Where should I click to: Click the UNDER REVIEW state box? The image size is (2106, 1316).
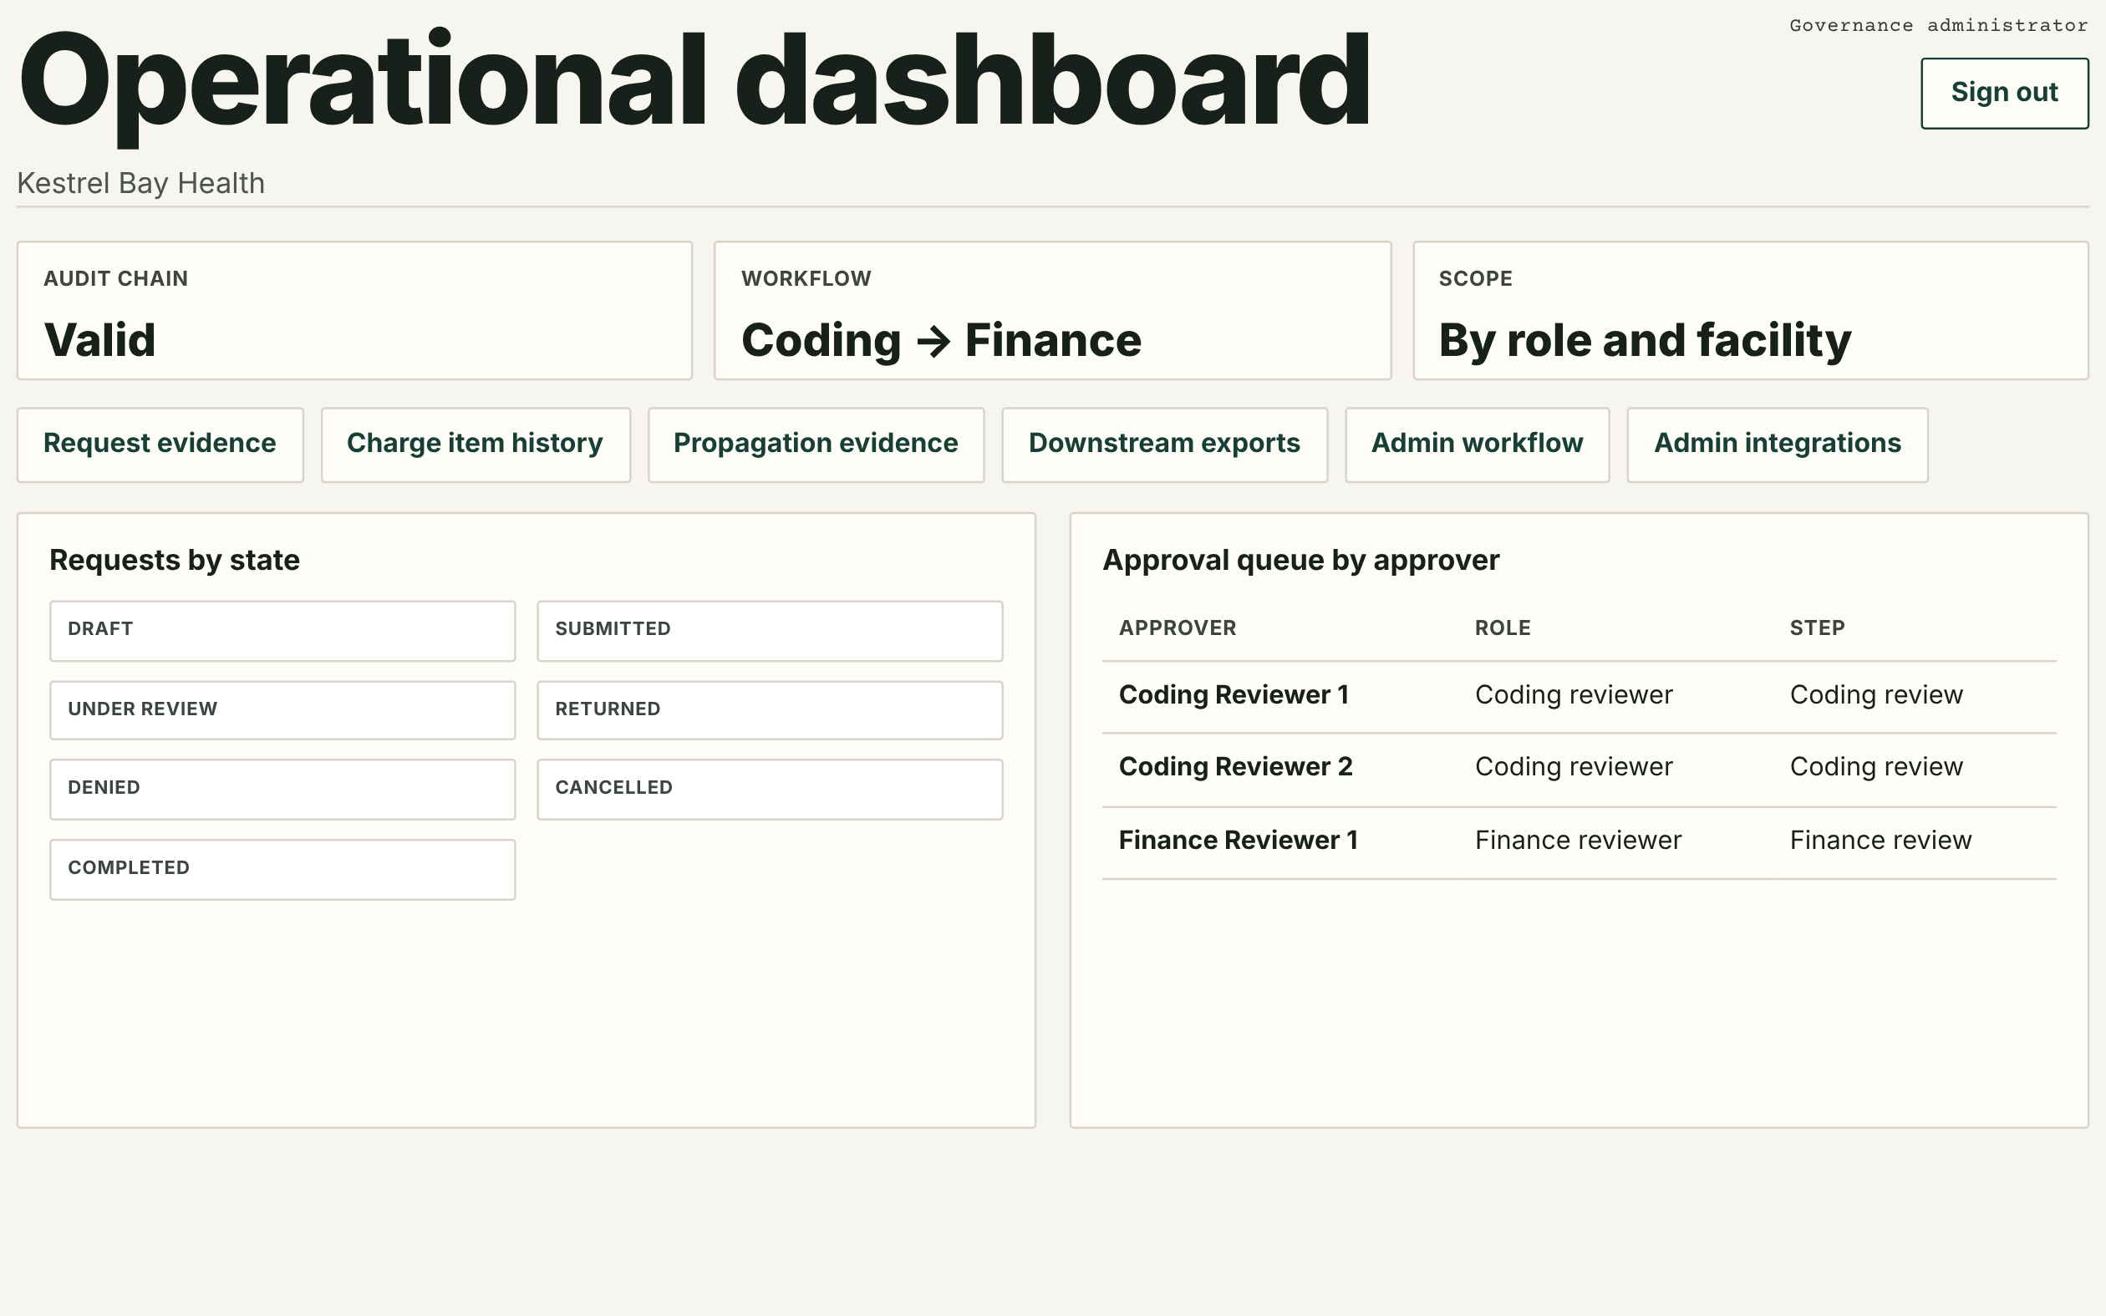click(x=282, y=710)
